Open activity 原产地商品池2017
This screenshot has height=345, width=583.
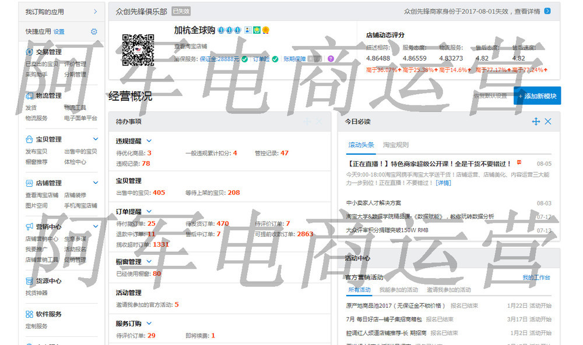pyautogui.click(x=395, y=306)
